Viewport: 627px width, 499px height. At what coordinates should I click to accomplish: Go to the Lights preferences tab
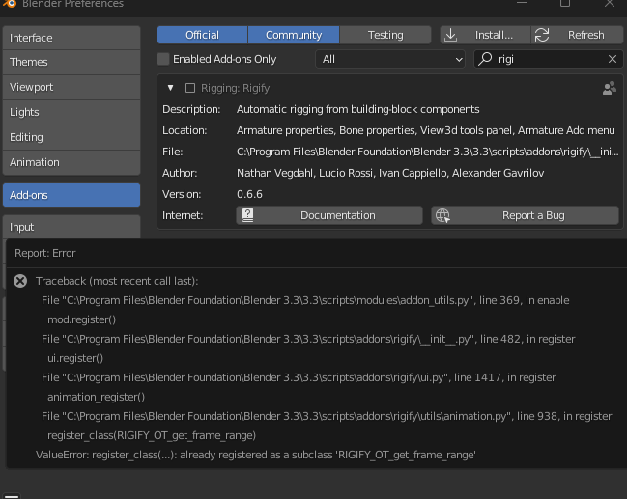click(71, 112)
